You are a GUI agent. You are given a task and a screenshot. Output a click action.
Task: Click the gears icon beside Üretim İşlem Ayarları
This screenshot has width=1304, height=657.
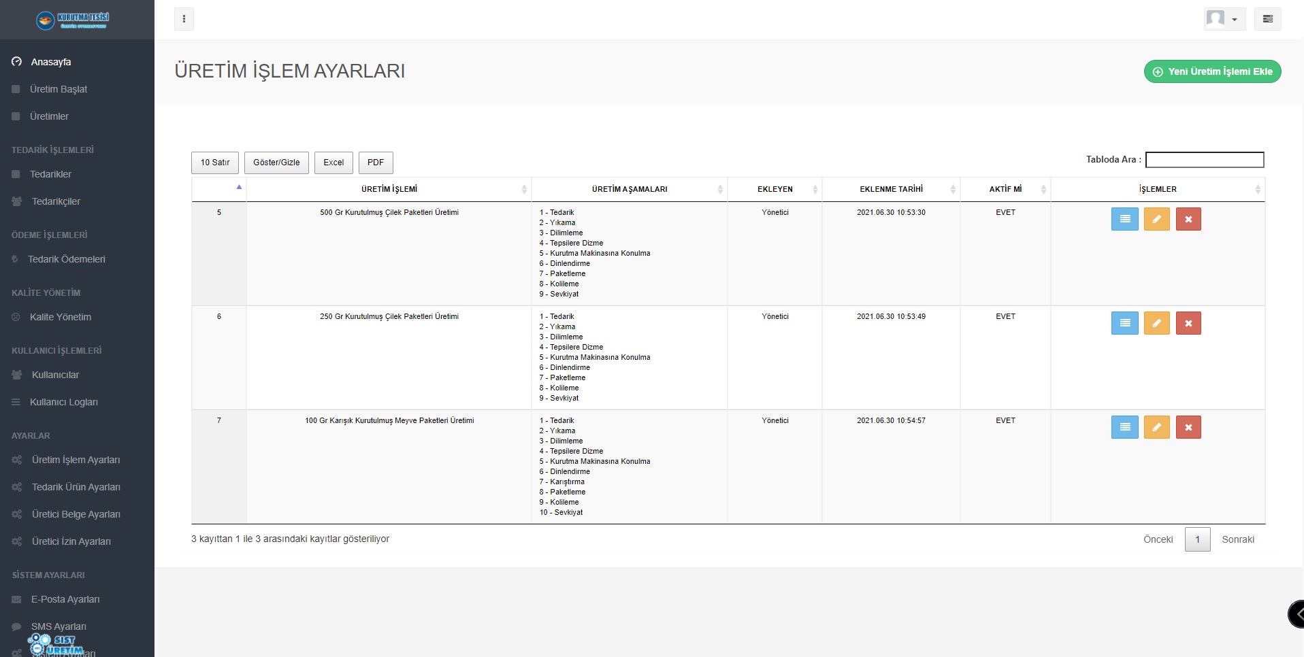tap(17, 460)
